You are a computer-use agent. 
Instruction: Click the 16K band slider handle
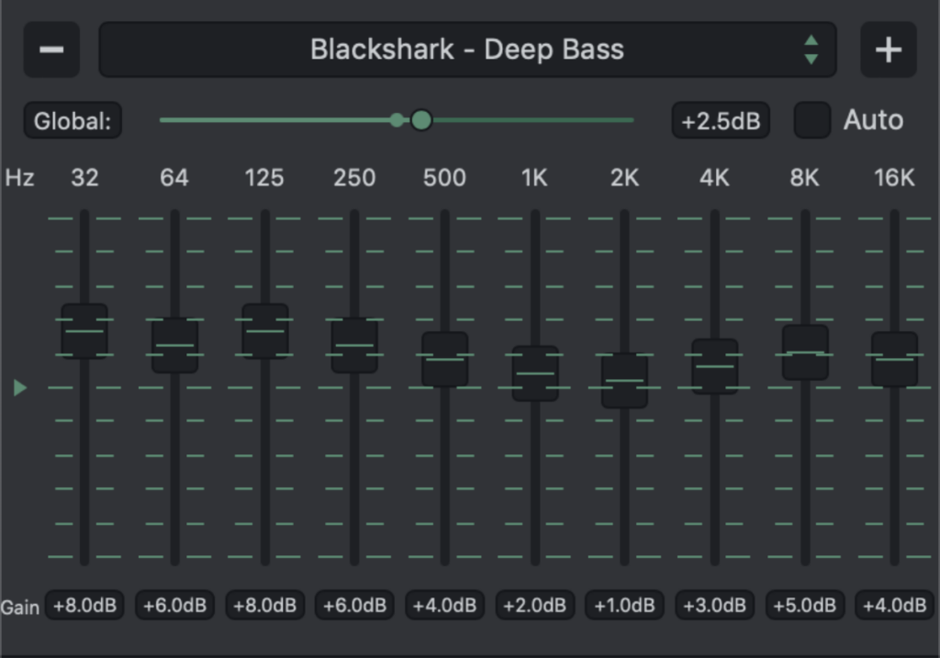(x=894, y=359)
